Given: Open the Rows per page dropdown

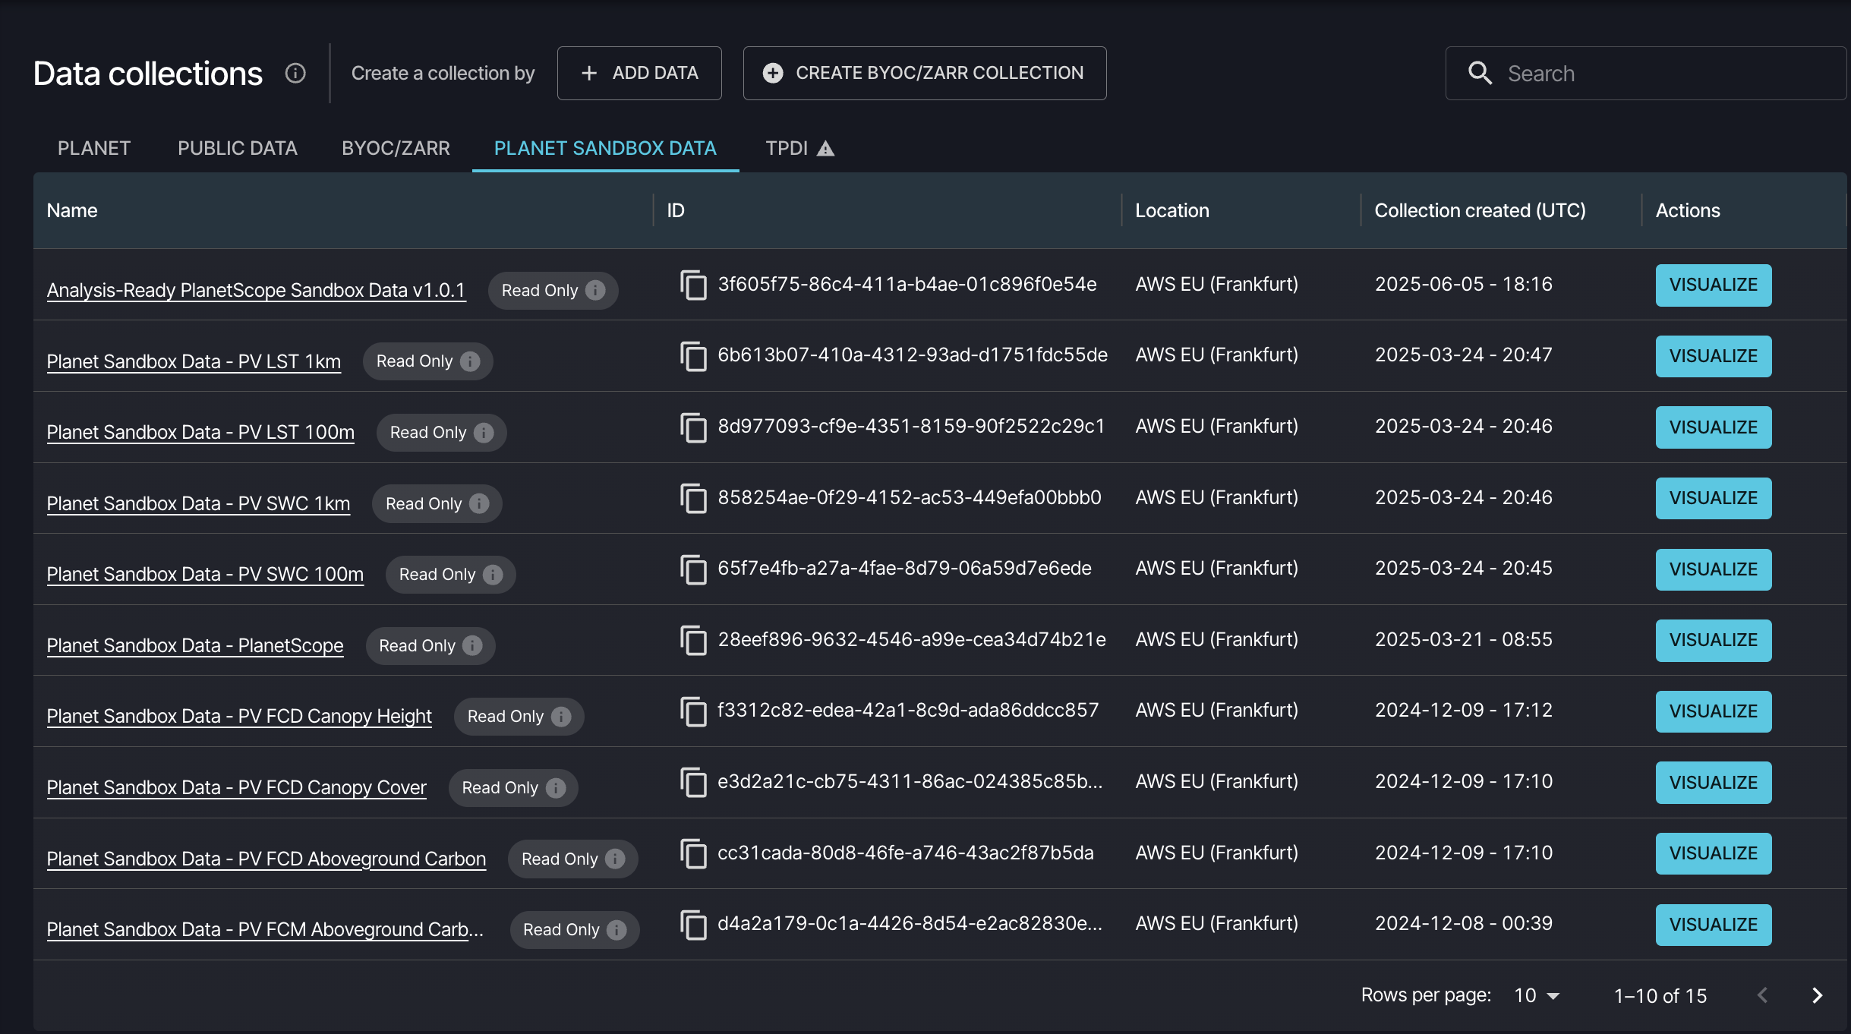Looking at the screenshot, I should pyautogui.click(x=1537, y=995).
